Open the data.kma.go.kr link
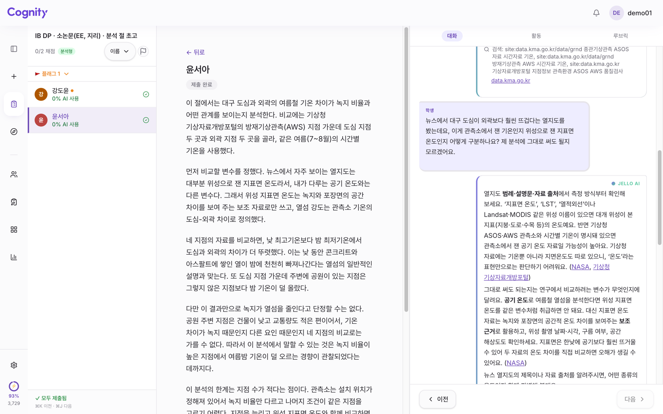Screen dimensions: 663x414 [x=511, y=81]
